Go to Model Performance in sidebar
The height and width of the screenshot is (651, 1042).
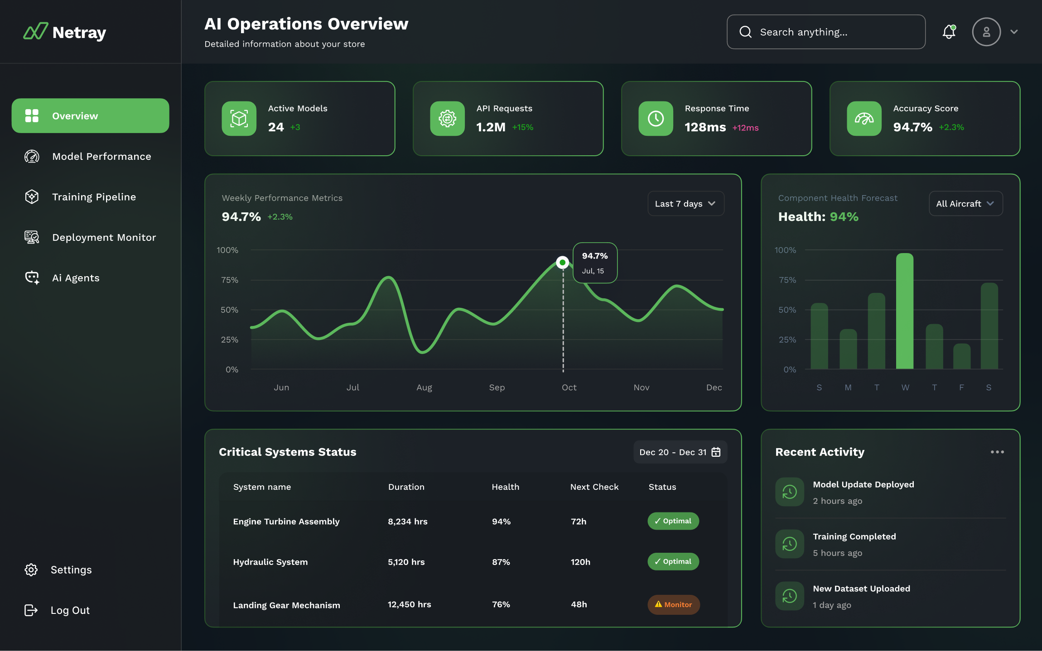click(x=101, y=156)
